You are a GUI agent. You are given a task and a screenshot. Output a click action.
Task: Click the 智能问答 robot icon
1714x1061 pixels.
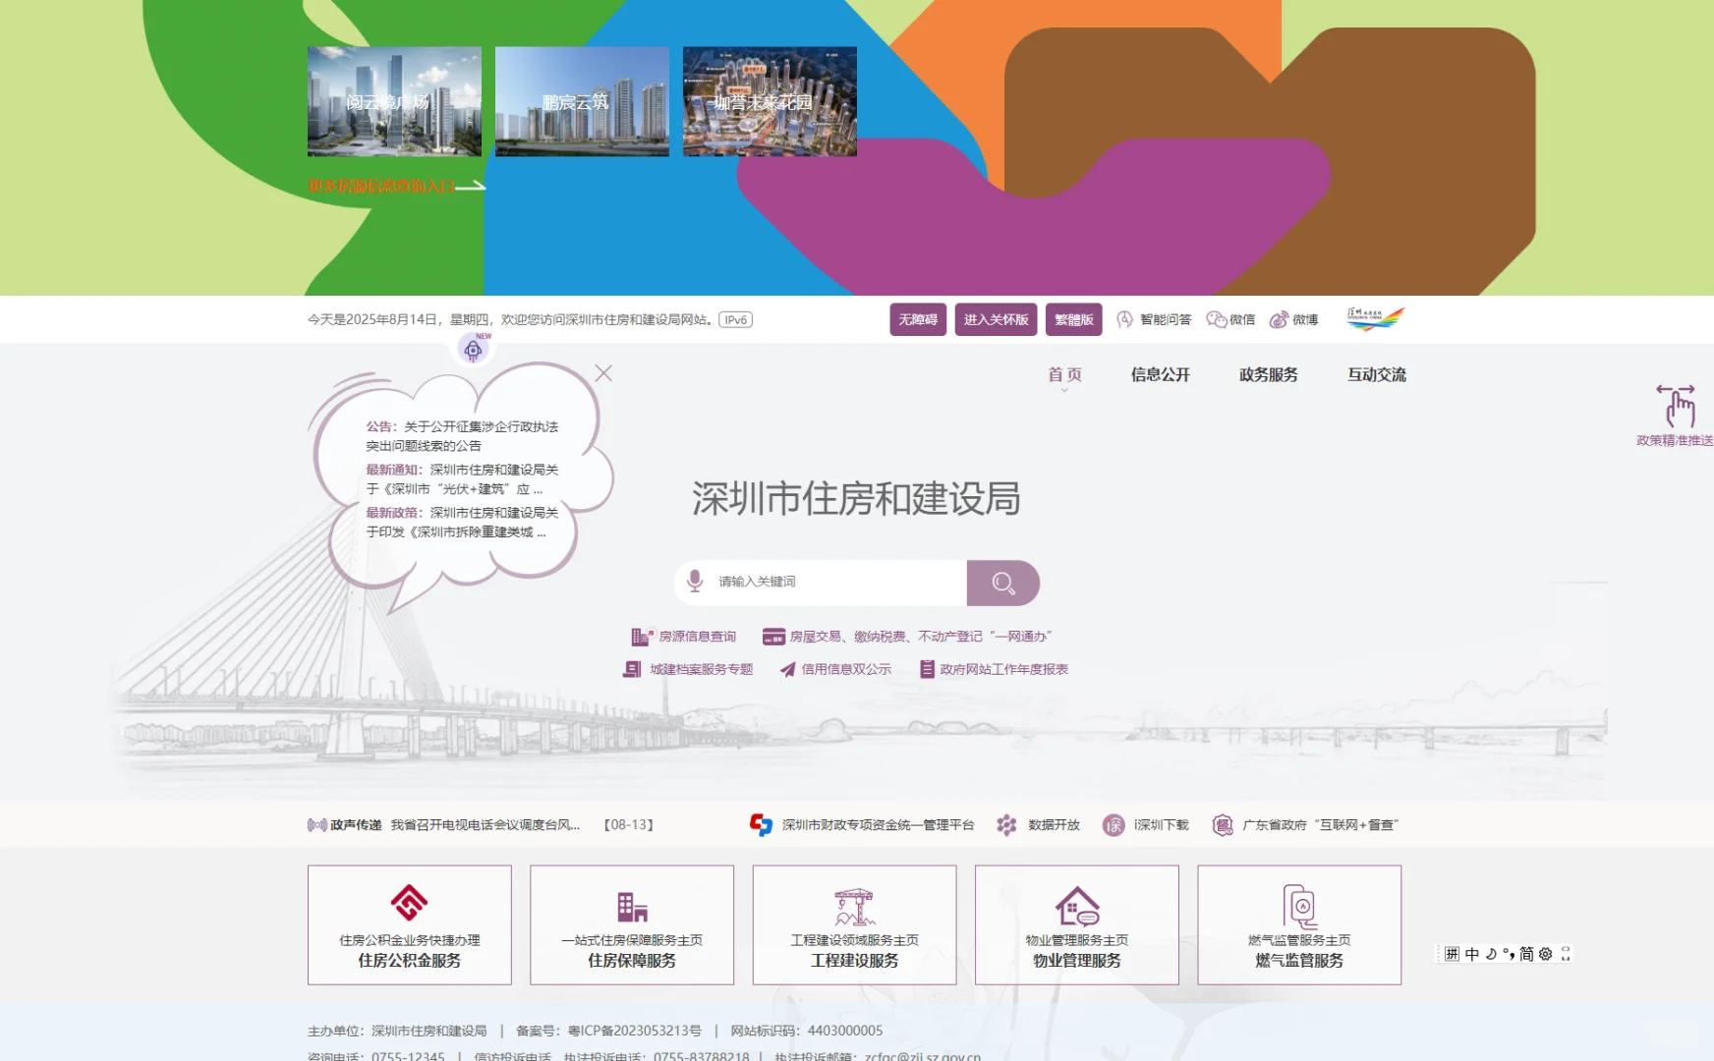coord(1125,319)
